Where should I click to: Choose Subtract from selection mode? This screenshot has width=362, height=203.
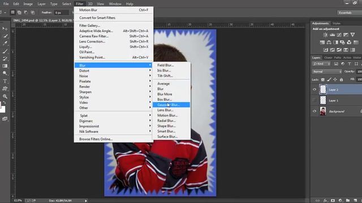click(x=26, y=12)
